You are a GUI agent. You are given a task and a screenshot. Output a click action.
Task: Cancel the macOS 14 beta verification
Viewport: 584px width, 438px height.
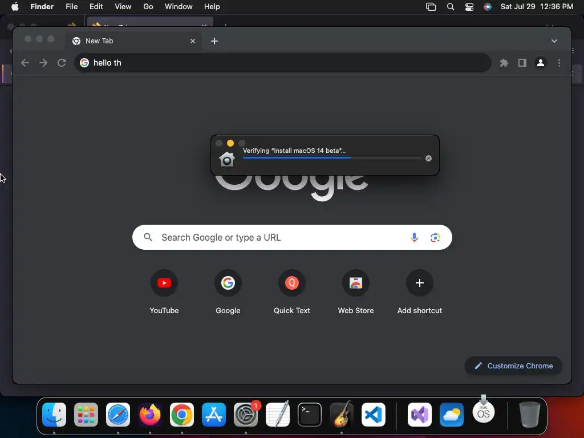point(428,159)
